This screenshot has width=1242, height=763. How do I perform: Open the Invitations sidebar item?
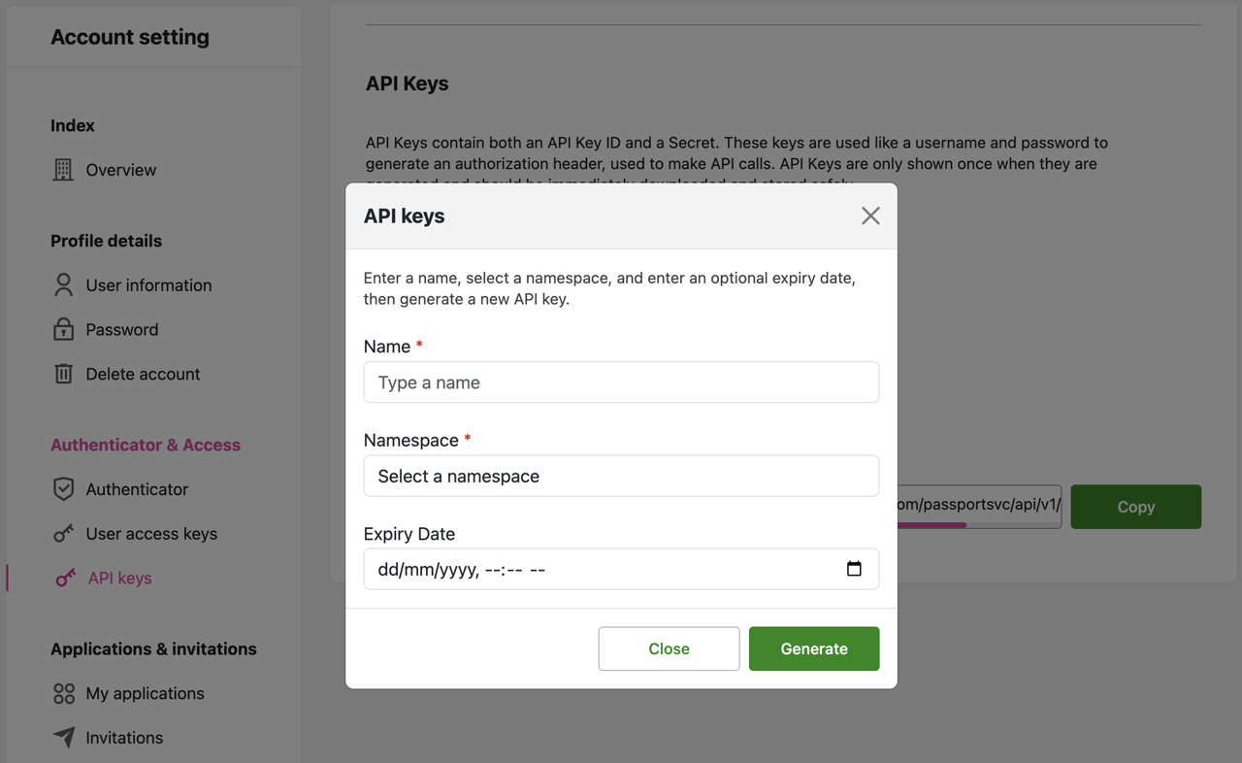pyautogui.click(x=124, y=738)
